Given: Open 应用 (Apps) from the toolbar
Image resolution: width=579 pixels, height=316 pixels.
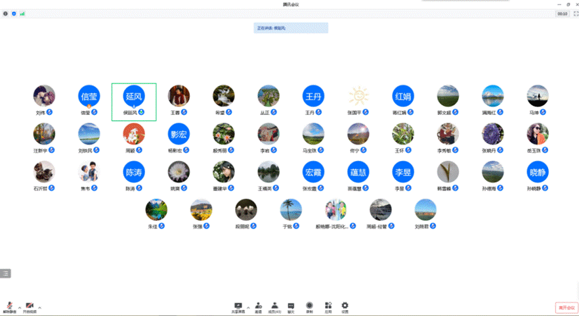Looking at the screenshot, I should (328, 306).
